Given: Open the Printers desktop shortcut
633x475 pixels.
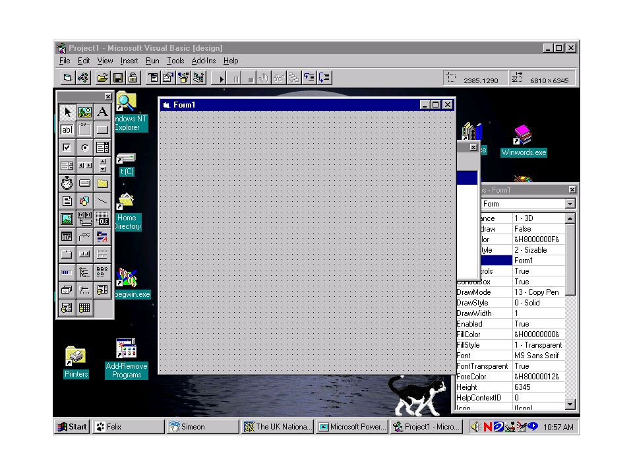Looking at the screenshot, I should pos(76,362).
